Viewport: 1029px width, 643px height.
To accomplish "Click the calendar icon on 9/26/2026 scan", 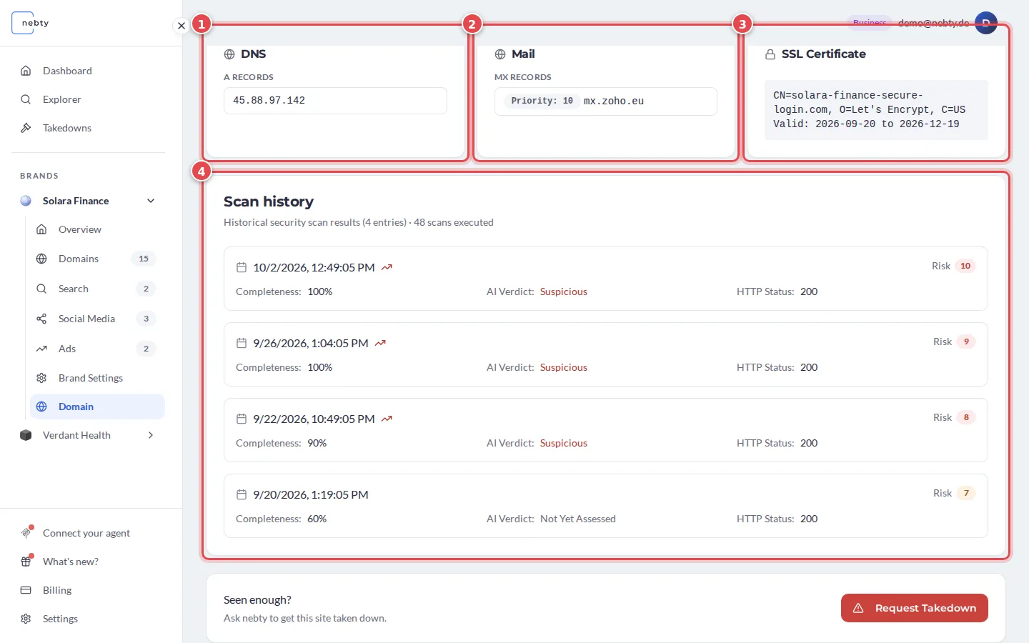I will pos(242,343).
